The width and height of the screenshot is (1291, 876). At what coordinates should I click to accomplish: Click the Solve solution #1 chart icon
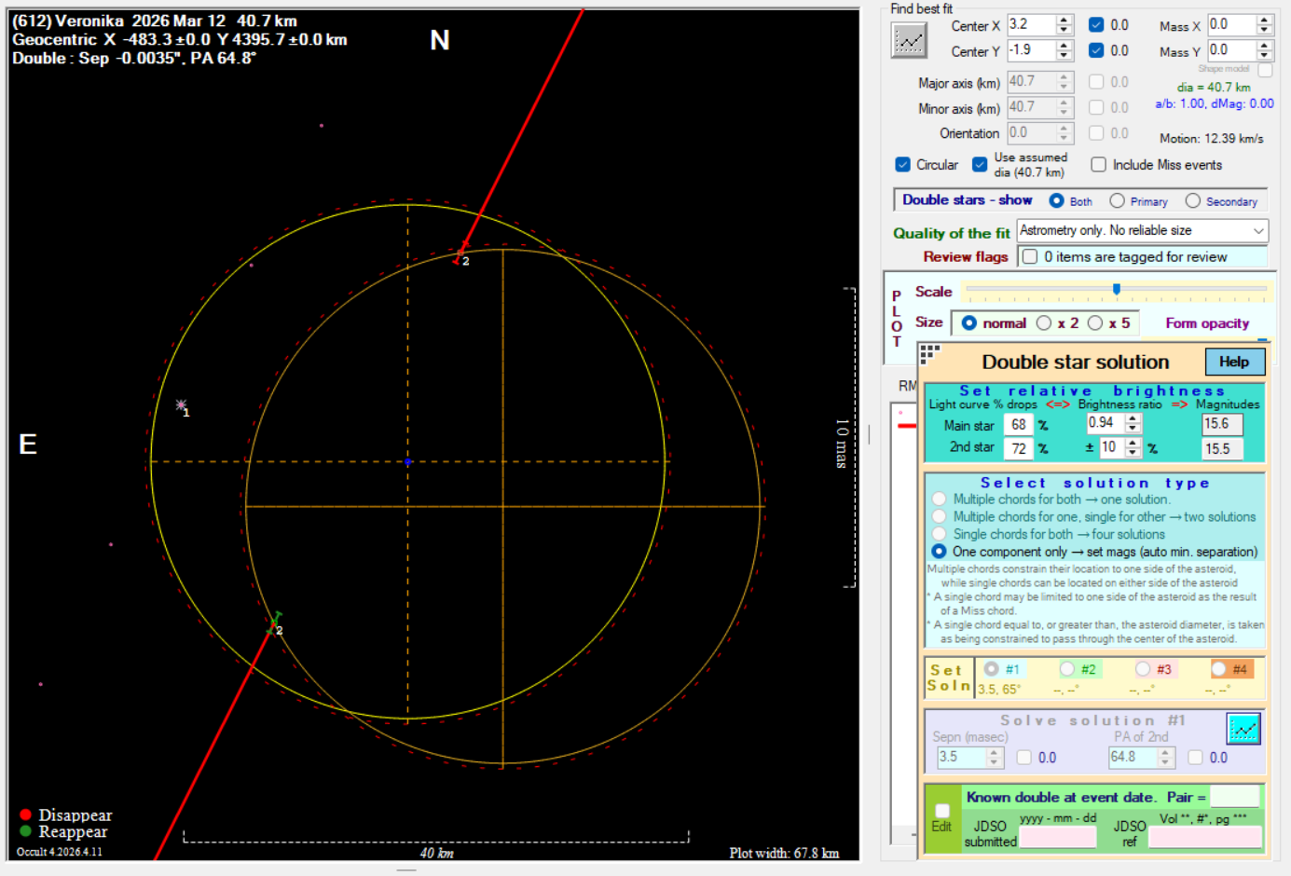click(x=1243, y=729)
